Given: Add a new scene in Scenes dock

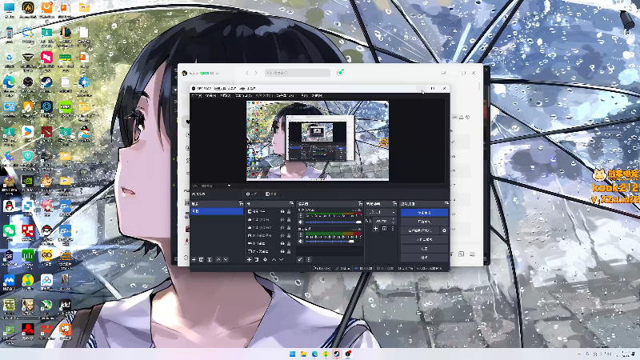Looking at the screenshot, I should tap(194, 259).
